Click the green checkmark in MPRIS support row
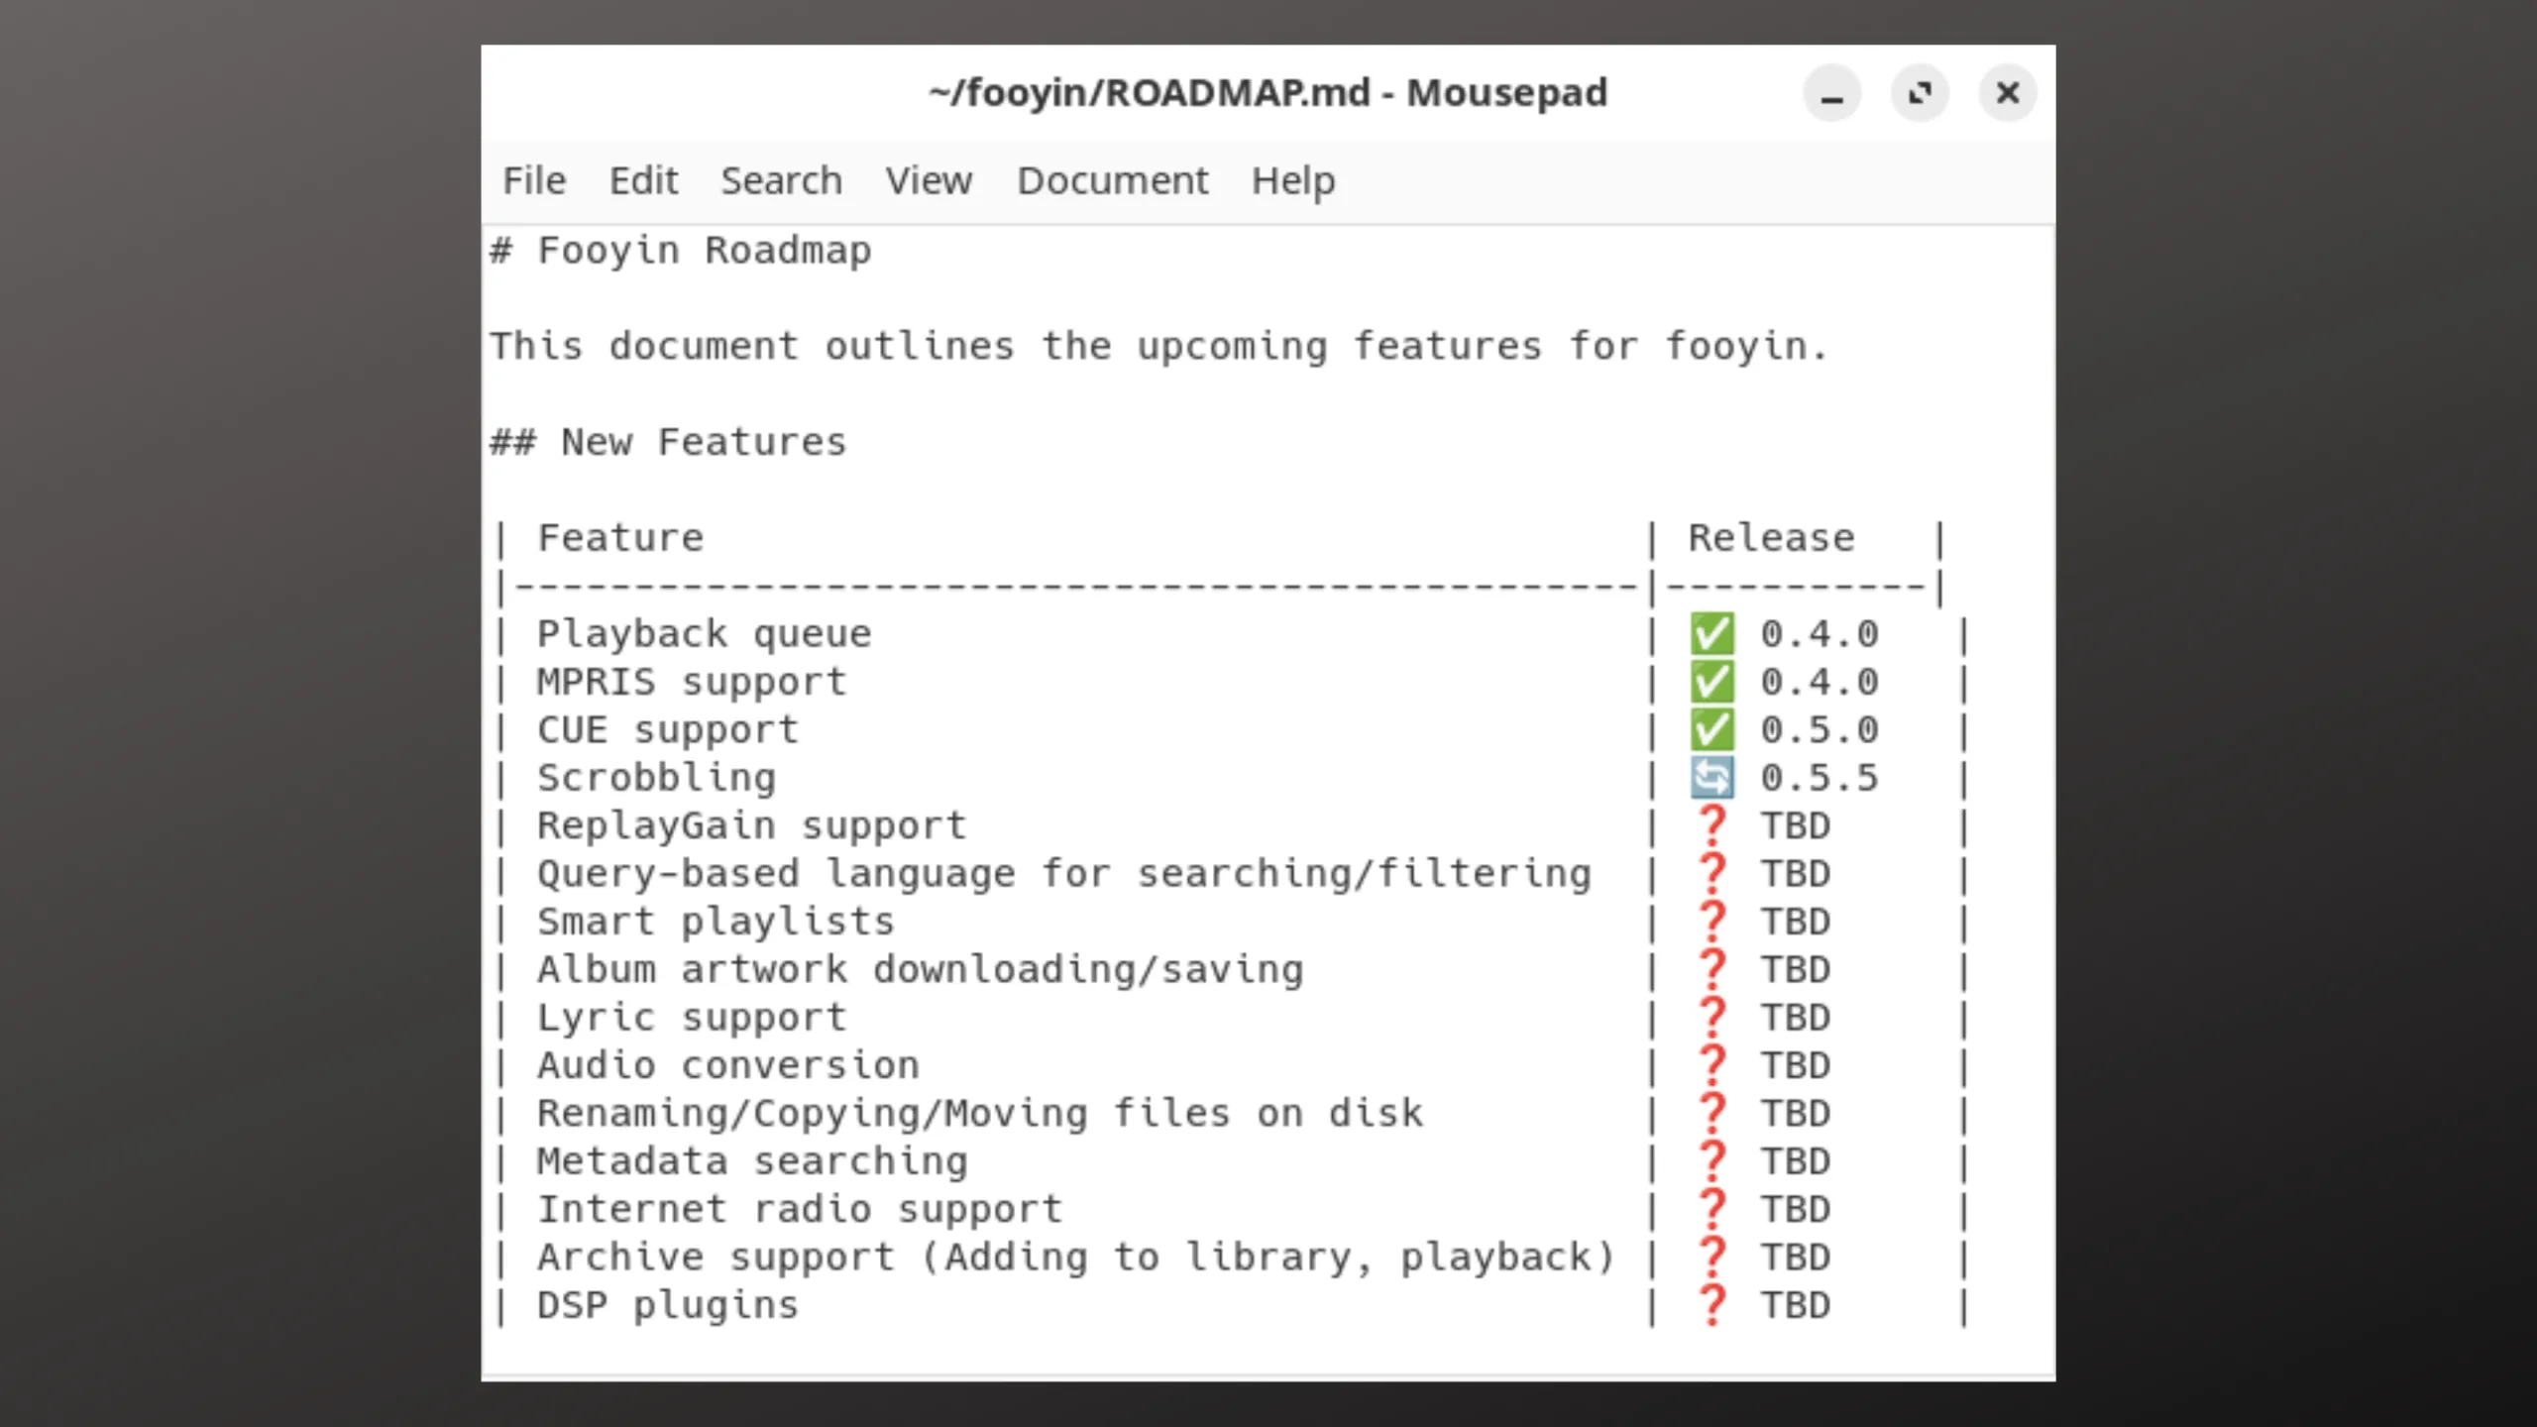This screenshot has height=1427, width=2537. pos(1711,681)
